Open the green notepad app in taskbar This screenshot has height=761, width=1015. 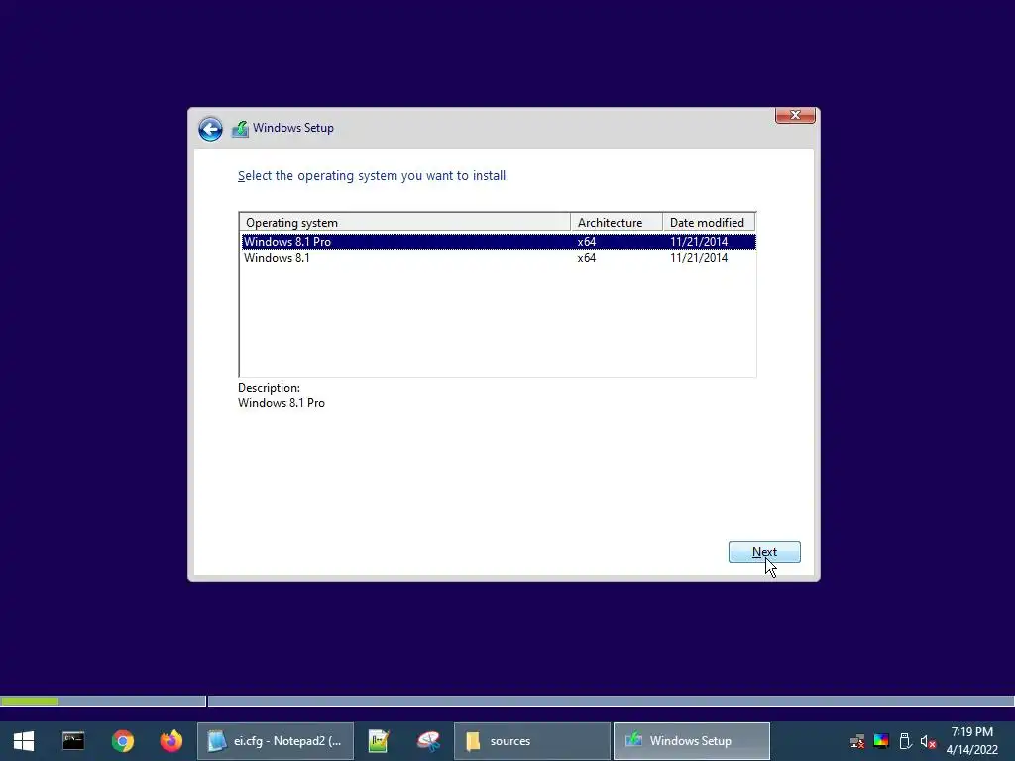tap(379, 741)
